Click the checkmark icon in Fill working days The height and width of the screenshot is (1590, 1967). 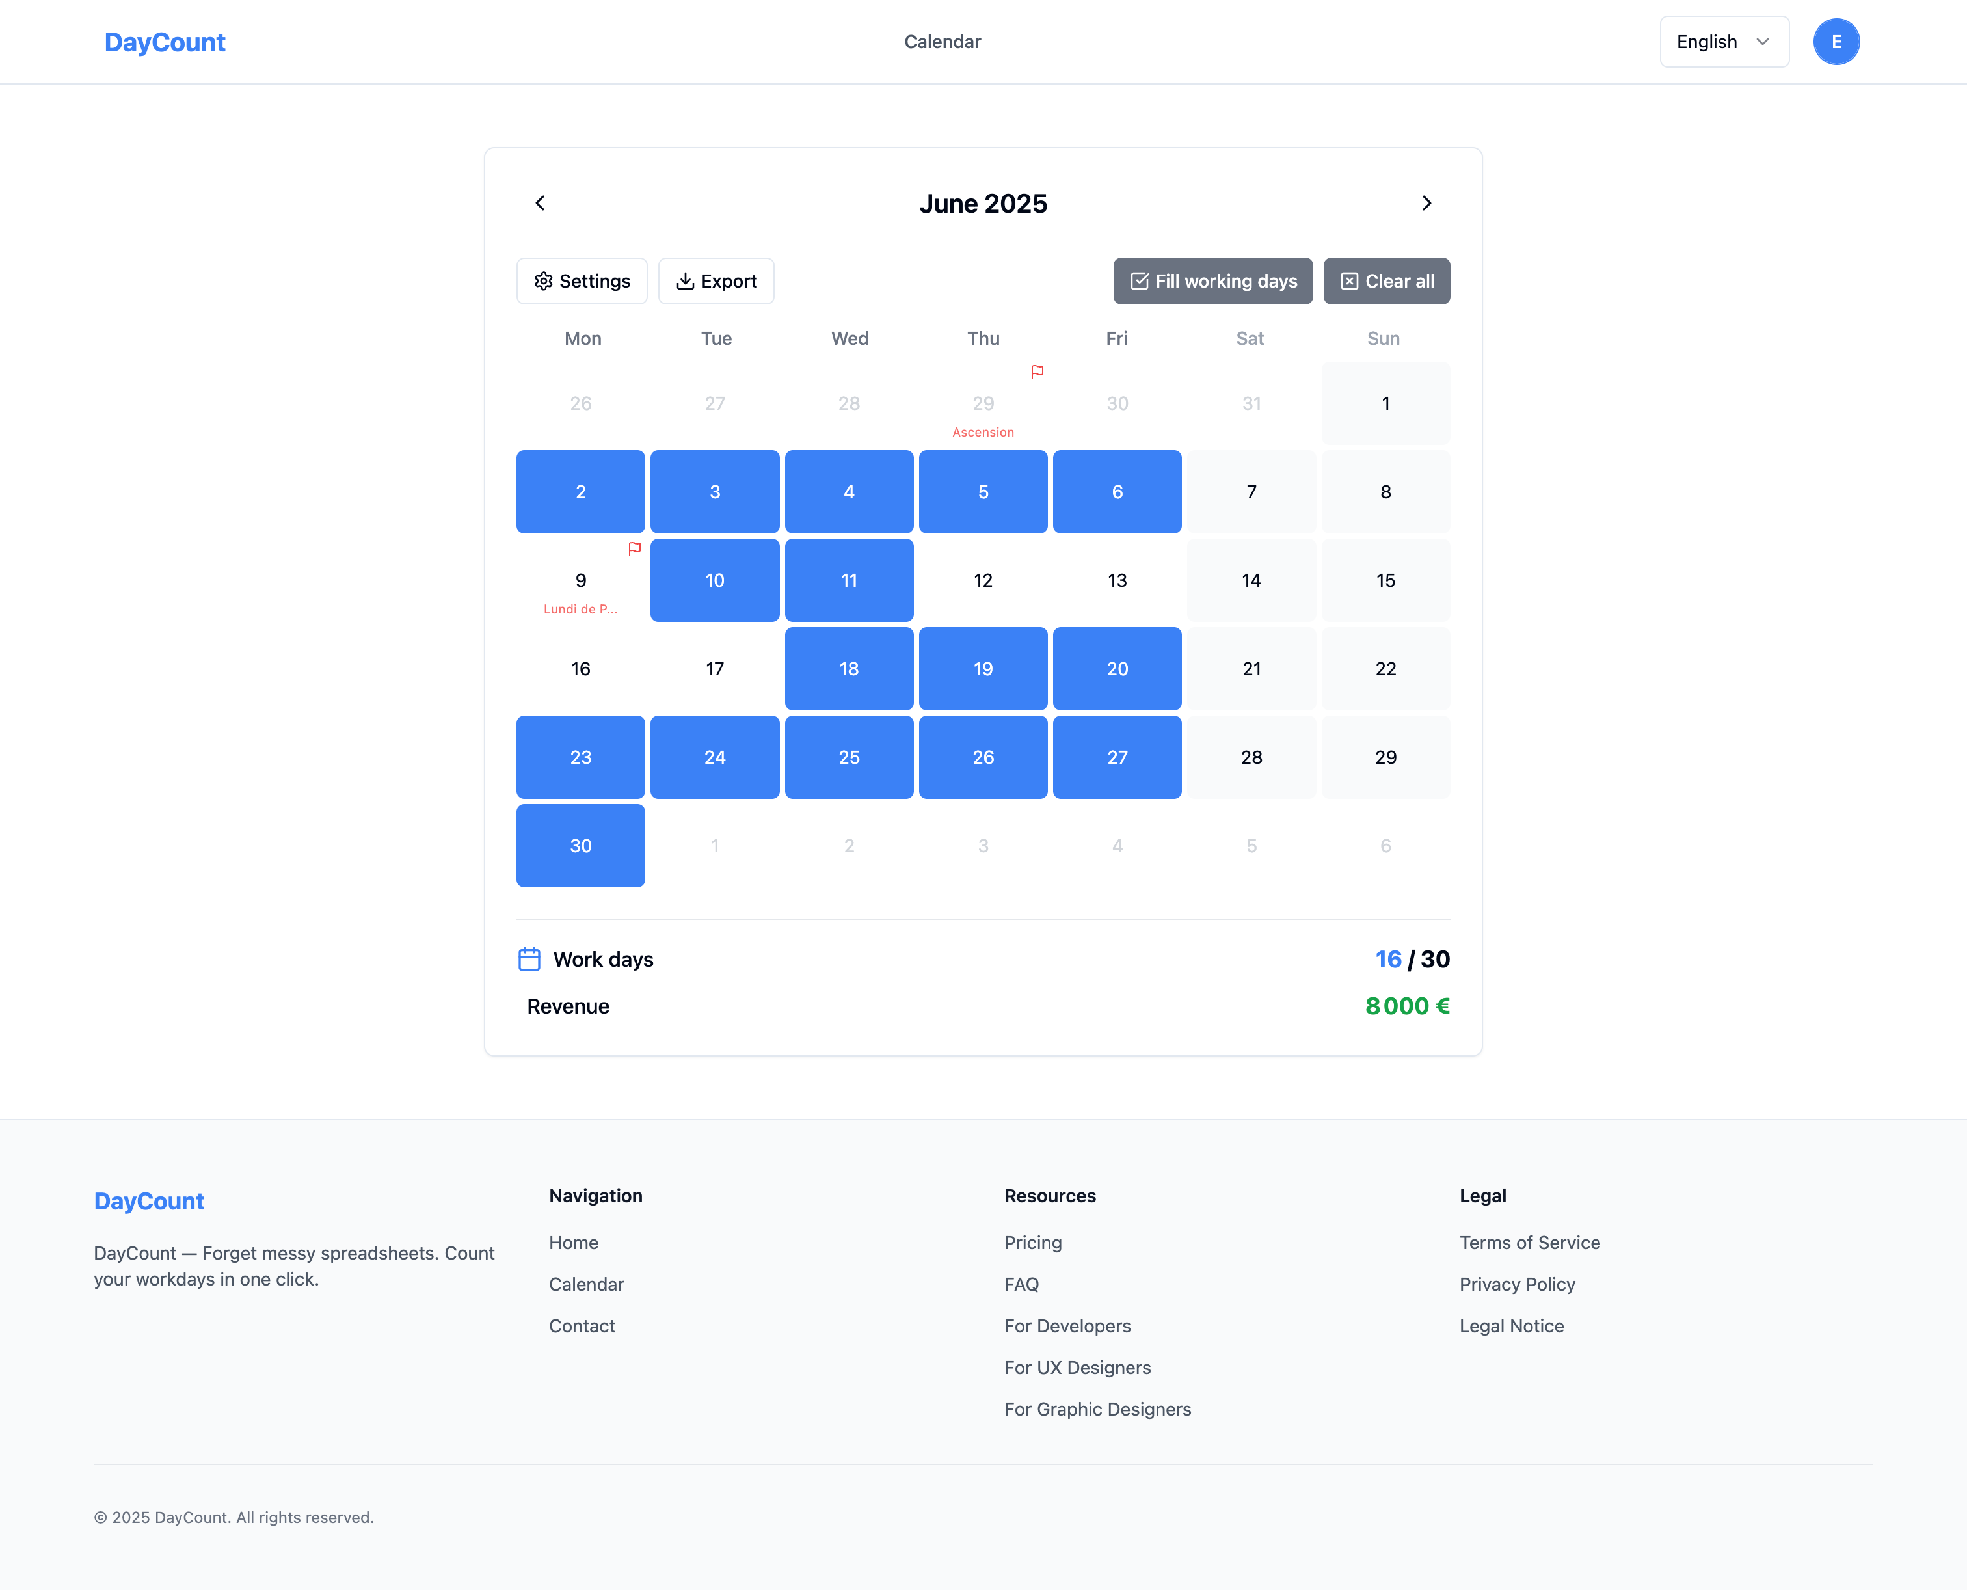[x=1140, y=281]
